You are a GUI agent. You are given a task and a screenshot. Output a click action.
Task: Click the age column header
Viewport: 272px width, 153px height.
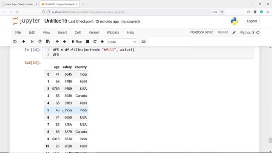(x=57, y=67)
